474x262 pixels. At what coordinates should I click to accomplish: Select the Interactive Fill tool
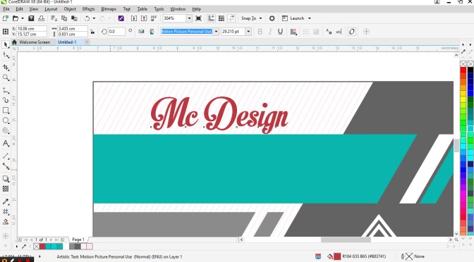pyautogui.click(x=6, y=211)
